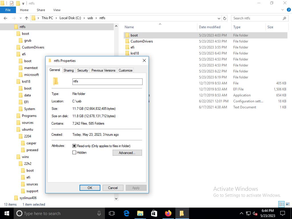Switch to large icons view button

288,204
